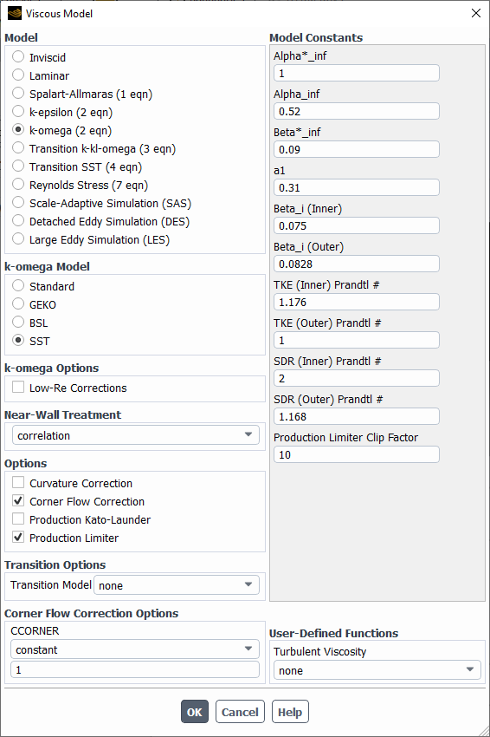Click TKE (Inner) Prandtl # field
This screenshot has height=737, width=490.
357,302
